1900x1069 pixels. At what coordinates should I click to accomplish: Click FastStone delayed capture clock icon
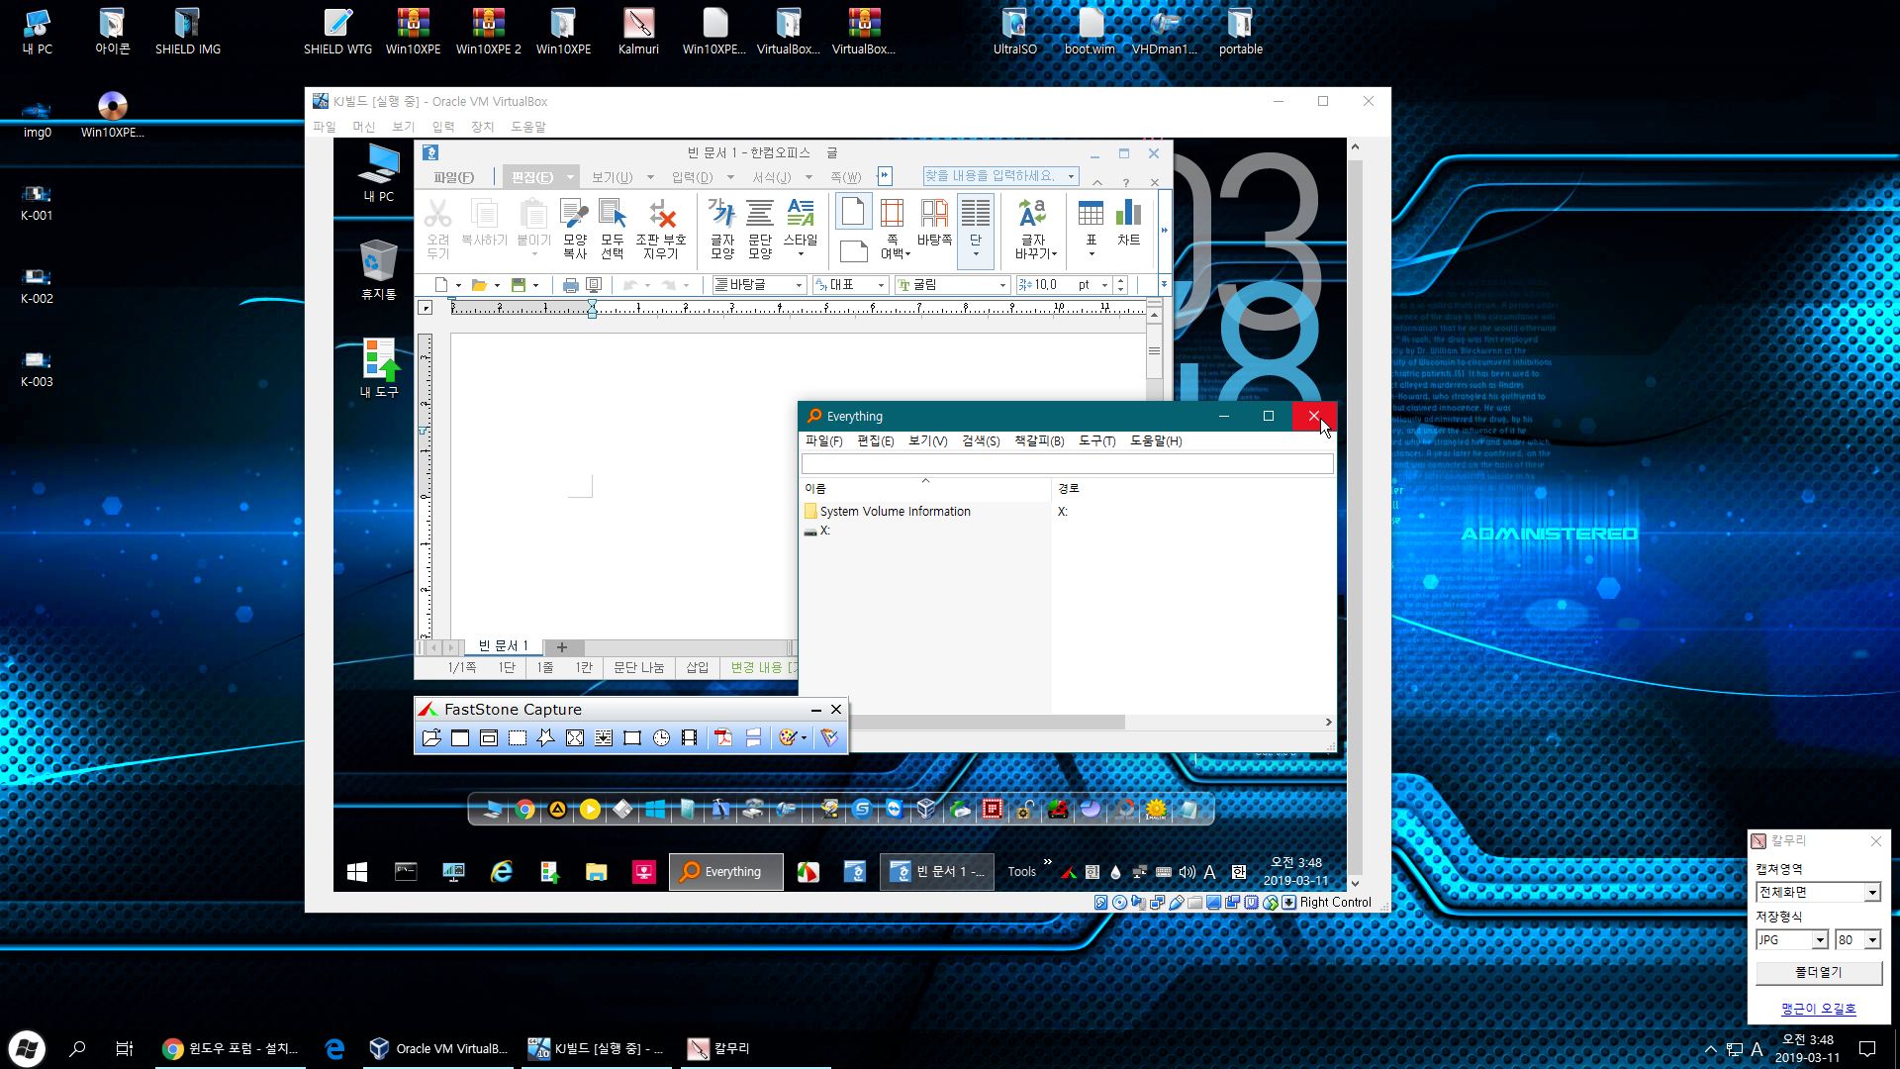point(661,738)
